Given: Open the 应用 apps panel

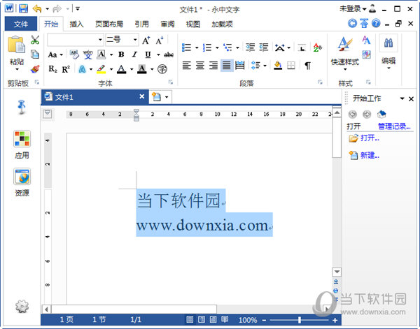Looking at the screenshot, I should [x=22, y=145].
